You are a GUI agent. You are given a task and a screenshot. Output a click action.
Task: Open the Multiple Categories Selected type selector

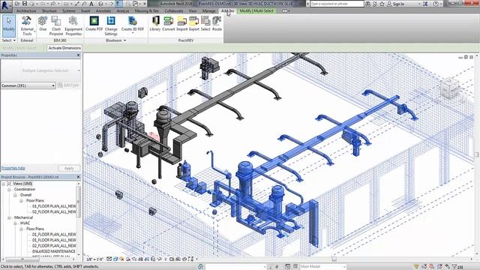(x=40, y=70)
